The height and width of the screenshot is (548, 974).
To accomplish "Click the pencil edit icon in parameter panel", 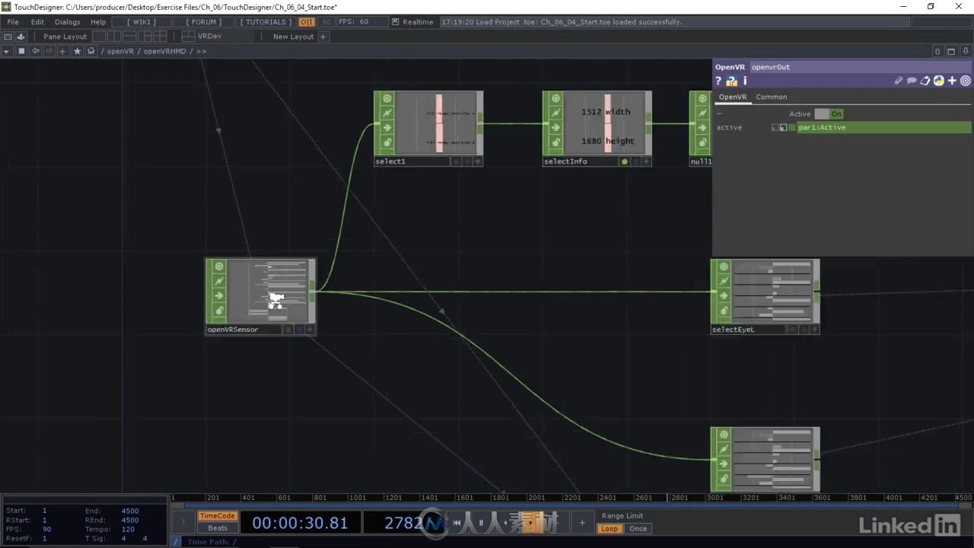I will (898, 81).
